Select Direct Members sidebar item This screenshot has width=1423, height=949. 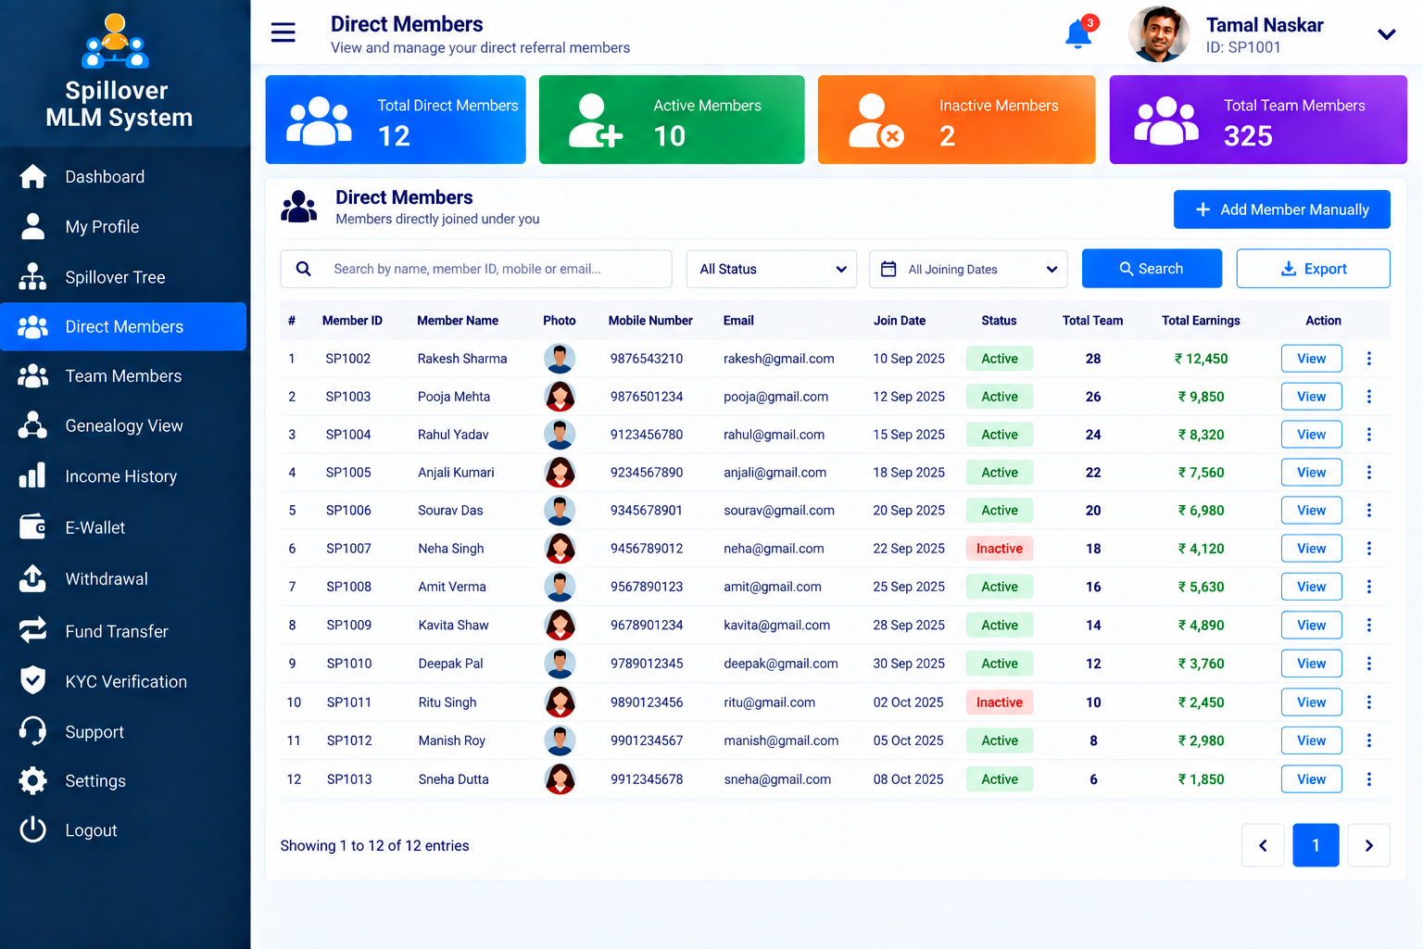point(123,326)
